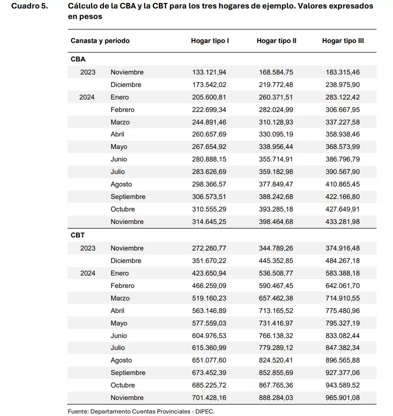Click CBT Abril value 775.480,96
Image resolution: width=393 pixels, height=416 pixels.
(x=342, y=310)
